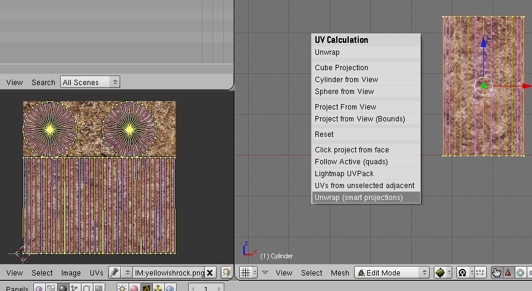Open the browse image selector arrows
Screen dimensions: 532x291
[127, 273]
